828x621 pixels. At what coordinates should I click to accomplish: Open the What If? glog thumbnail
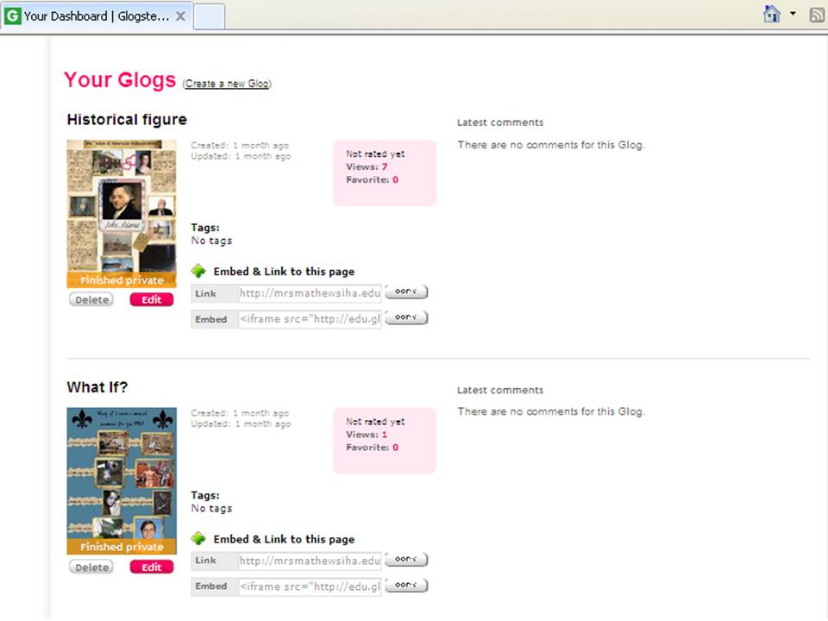point(121,474)
